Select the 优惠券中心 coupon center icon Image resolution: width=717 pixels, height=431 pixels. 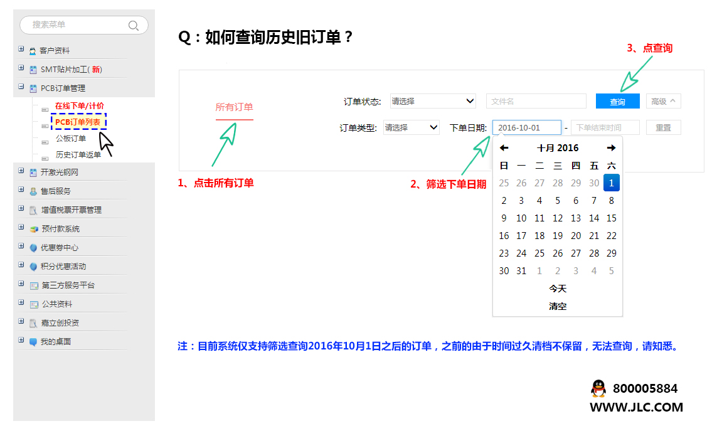point(35,247)
